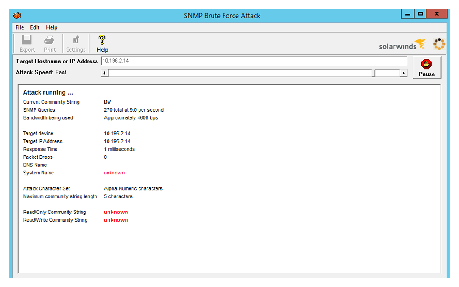This screenshot has height=287, width=459.
Task: Click the Target IP Address value 10.196.2.14
Action: (x=117, y=141)
